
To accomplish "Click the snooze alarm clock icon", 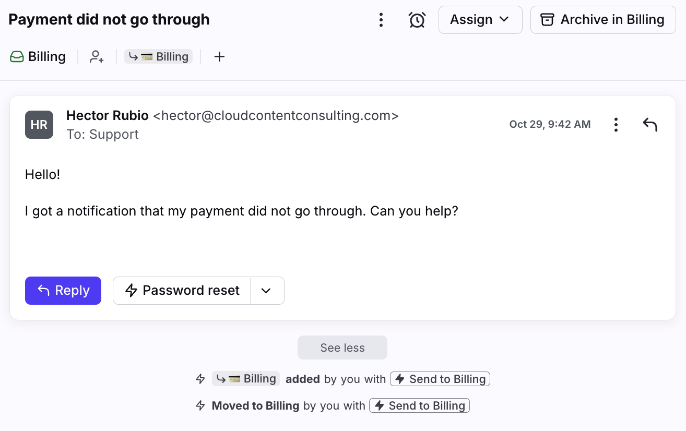I will 417,20.
